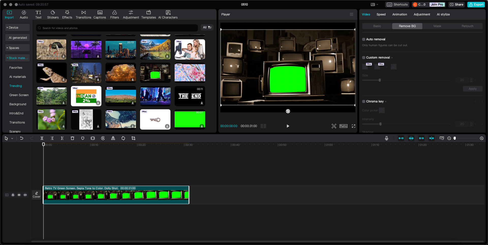Click the Apply button under Custom removal

472,89
